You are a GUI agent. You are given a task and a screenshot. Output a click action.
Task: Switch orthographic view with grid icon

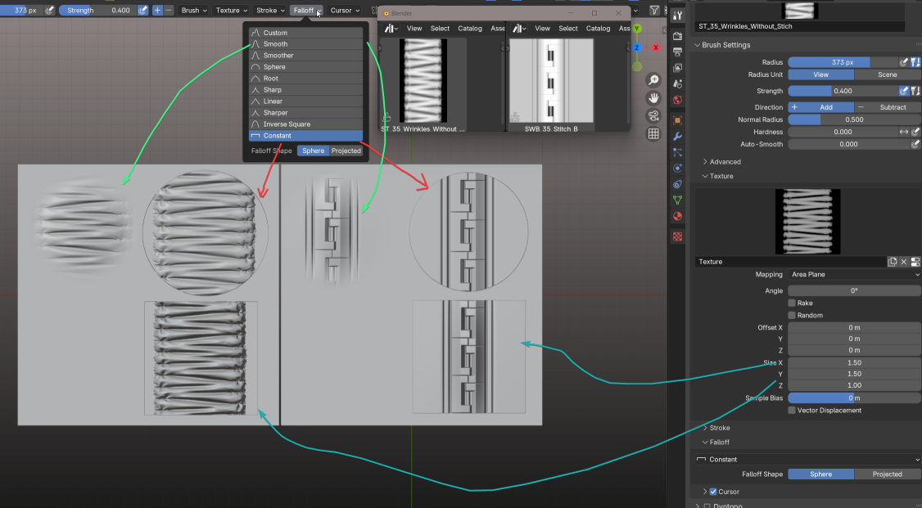coord(653,133)
